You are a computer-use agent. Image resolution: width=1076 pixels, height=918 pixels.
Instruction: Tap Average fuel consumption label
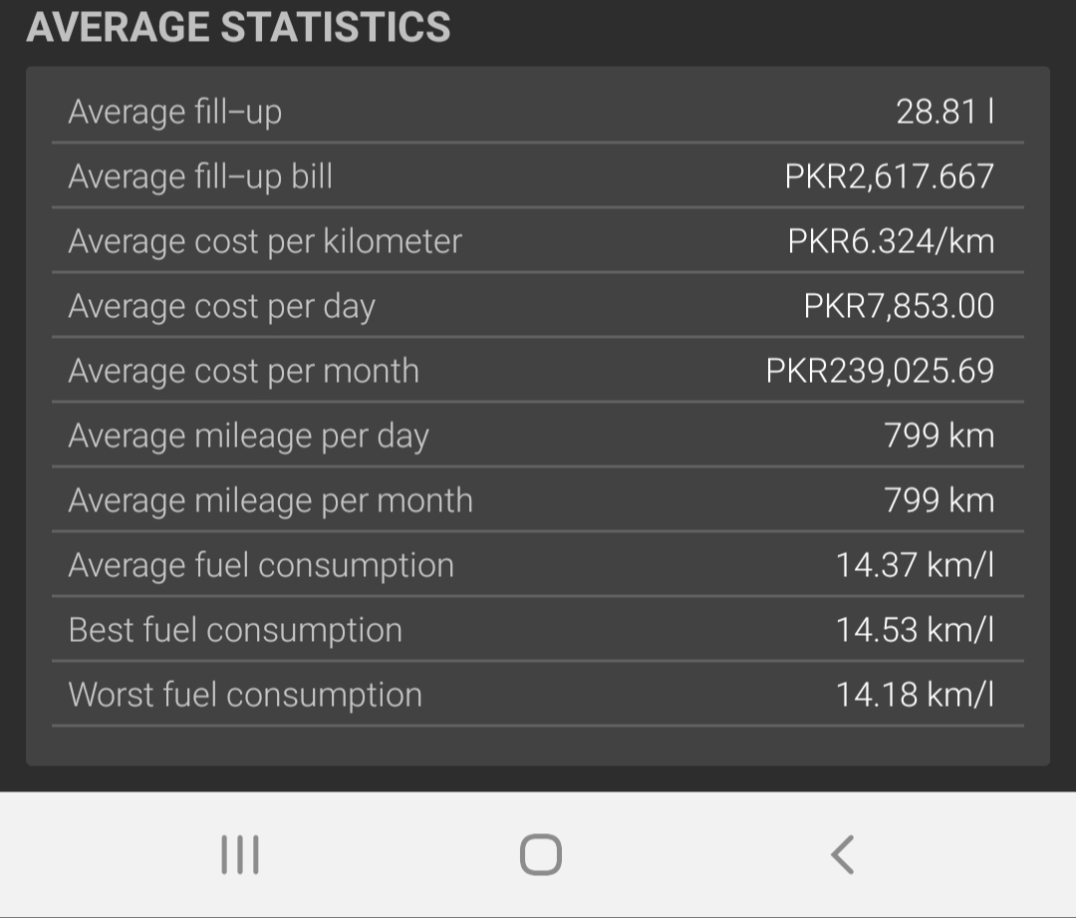(x=261, y=566)
